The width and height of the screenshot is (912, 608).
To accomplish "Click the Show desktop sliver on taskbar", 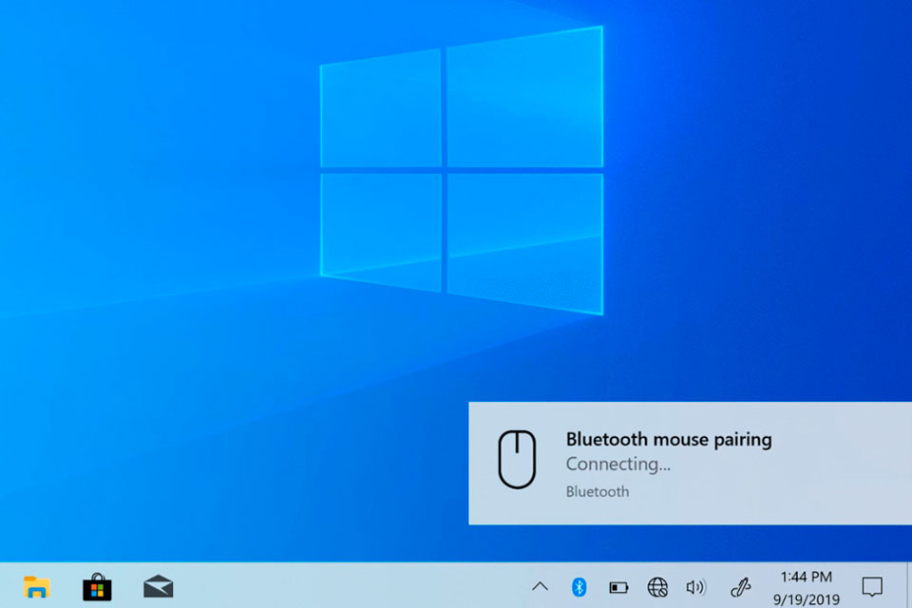I will tap(908, 586).
